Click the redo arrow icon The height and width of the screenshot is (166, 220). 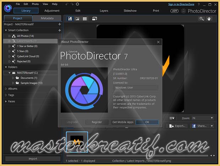tap(72, 4)
